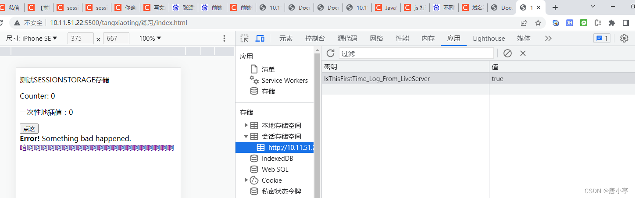635x198 pixels.
Task: Switch to the 应用 tab
Action: pyautogui.click(x=454, y=39)
